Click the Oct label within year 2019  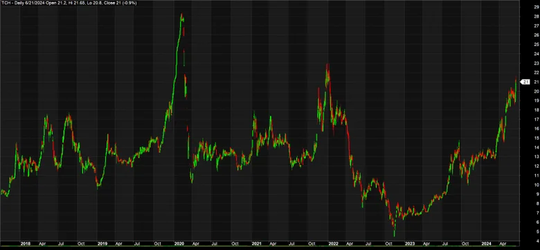159,244
